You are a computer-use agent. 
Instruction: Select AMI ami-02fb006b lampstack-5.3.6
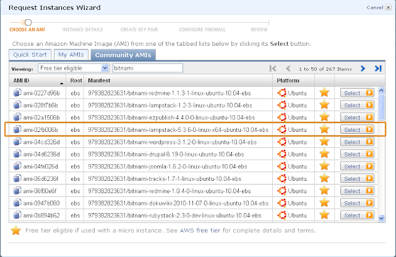357,129
